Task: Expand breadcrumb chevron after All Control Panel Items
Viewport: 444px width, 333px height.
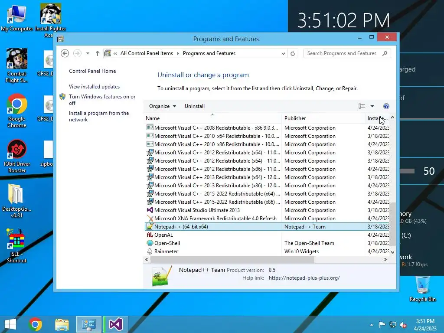Action: (x=178, y=53)
